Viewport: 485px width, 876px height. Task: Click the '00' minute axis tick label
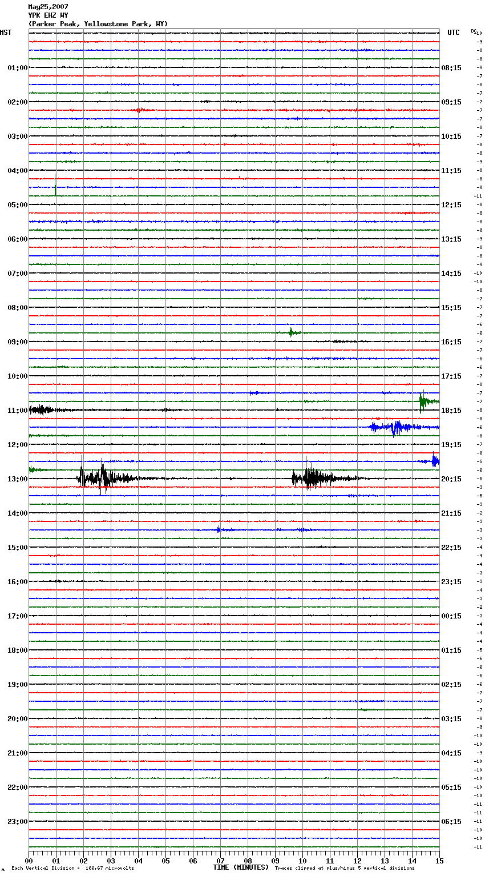(29, 861)
